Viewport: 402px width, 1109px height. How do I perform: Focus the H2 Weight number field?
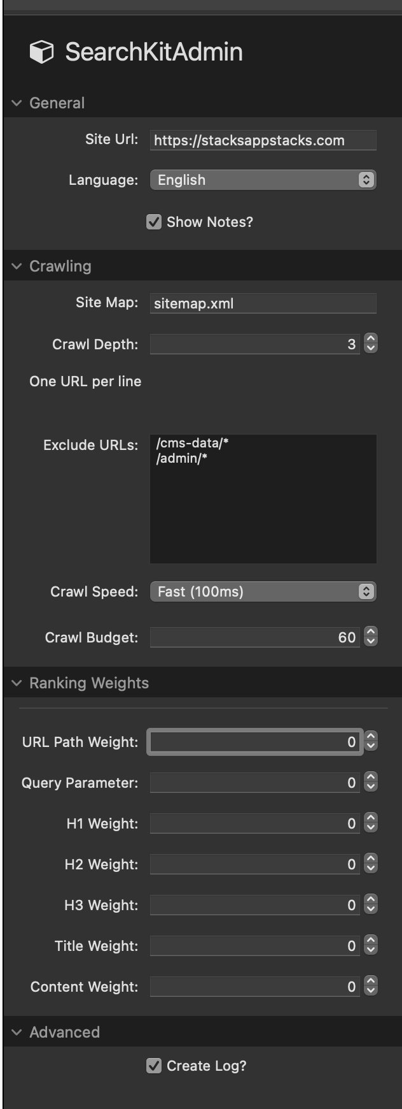[254, 864]
